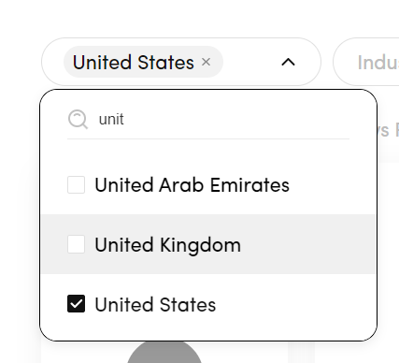The image size is (399, 363).
Task: Click empty space right of United Arab Emirates
Action: pyautogui.click(x=332, y=184)
